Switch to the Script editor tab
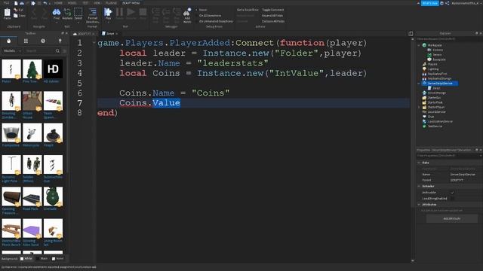Image resolution: width=483 pixels, height=271 pixels. click(x=110, y=33)
